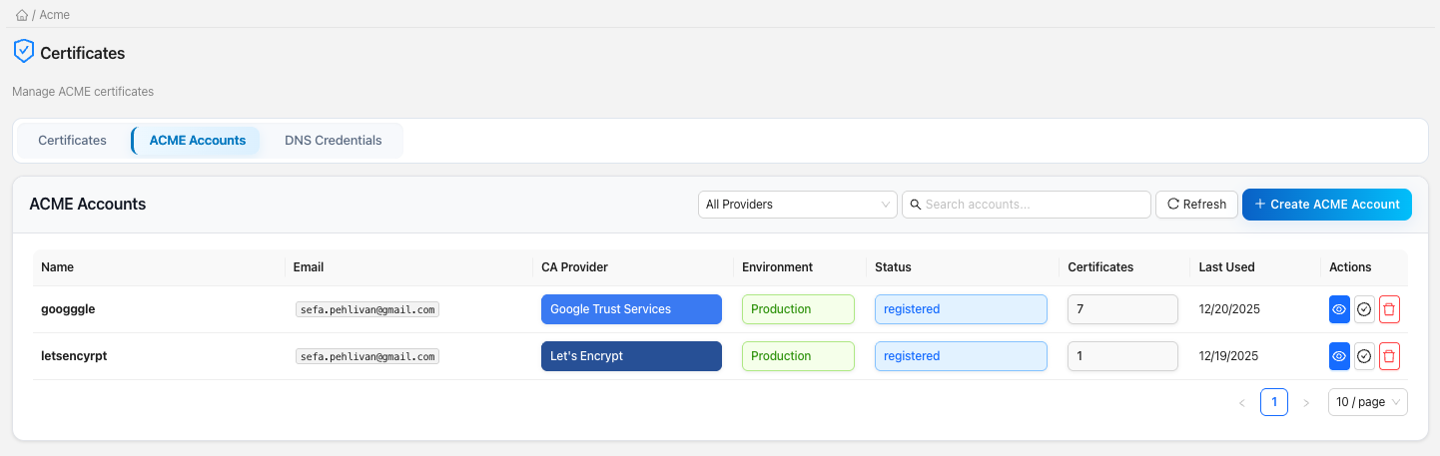Screen dimensions: 1440x456
Task: Select the ACME Accounts tab
Action: click(x=197, y=141)
